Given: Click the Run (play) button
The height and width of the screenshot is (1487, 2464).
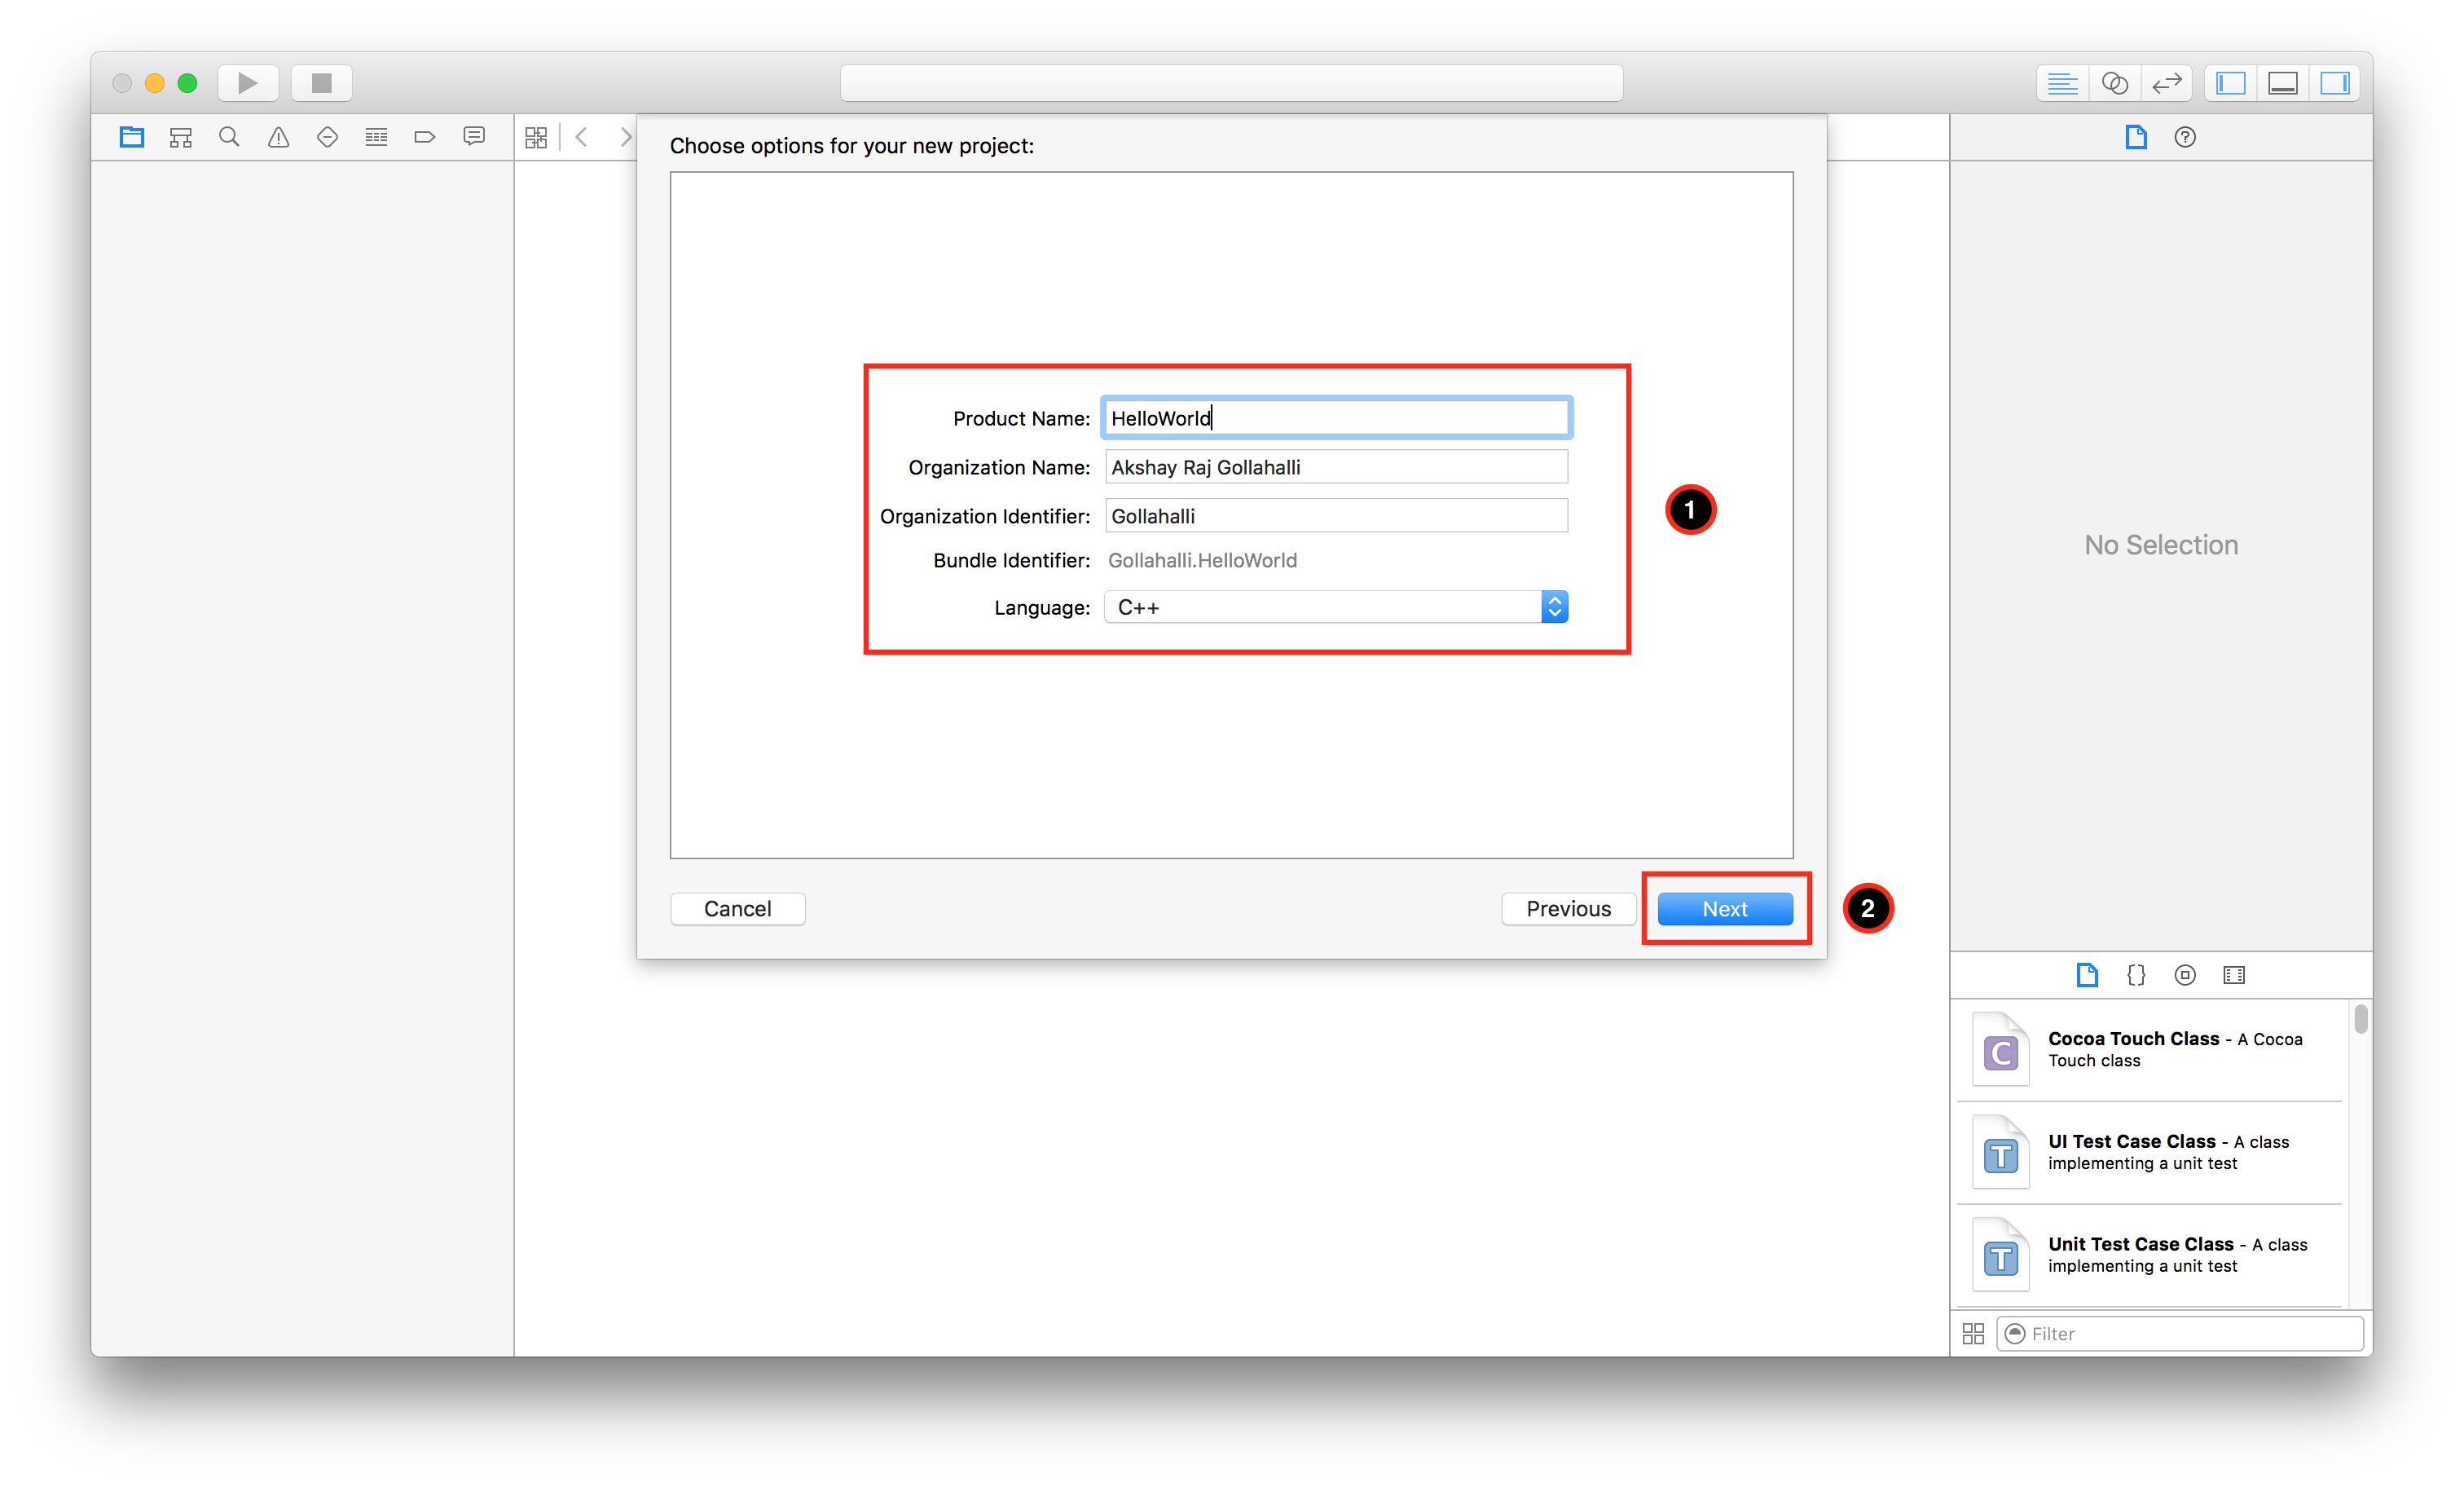Looking at the screenshot, I should (247, 83).
